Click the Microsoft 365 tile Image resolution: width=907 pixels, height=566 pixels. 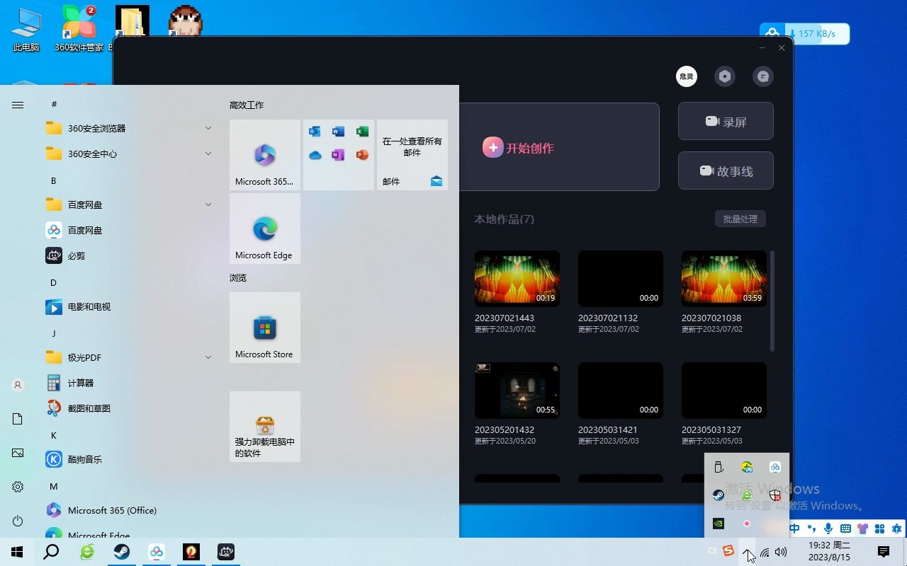265,155
